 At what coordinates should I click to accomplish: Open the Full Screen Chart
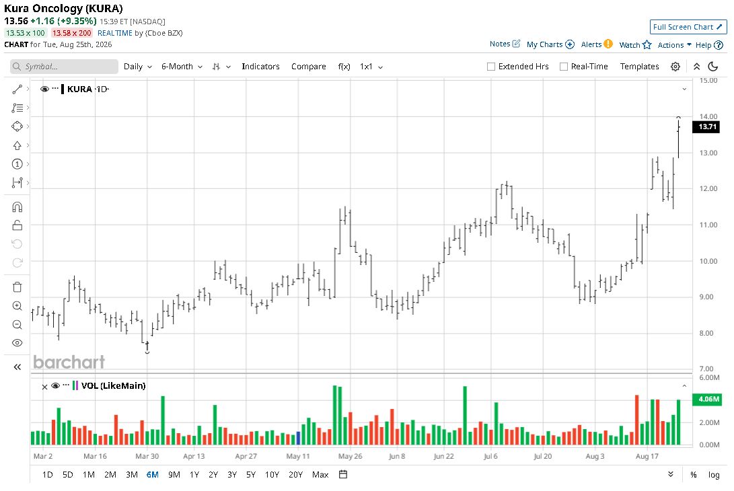tap(688, 27)
